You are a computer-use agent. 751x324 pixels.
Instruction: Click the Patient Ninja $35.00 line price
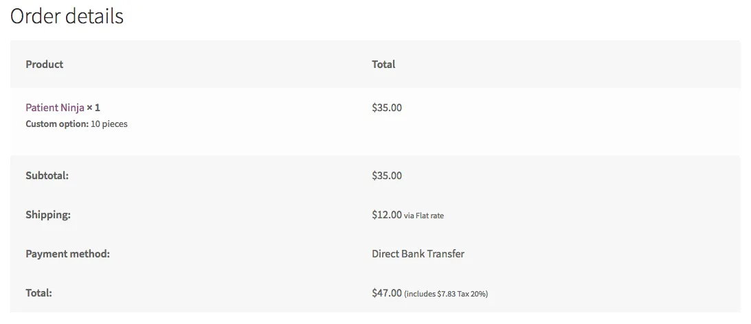[386, 108]
